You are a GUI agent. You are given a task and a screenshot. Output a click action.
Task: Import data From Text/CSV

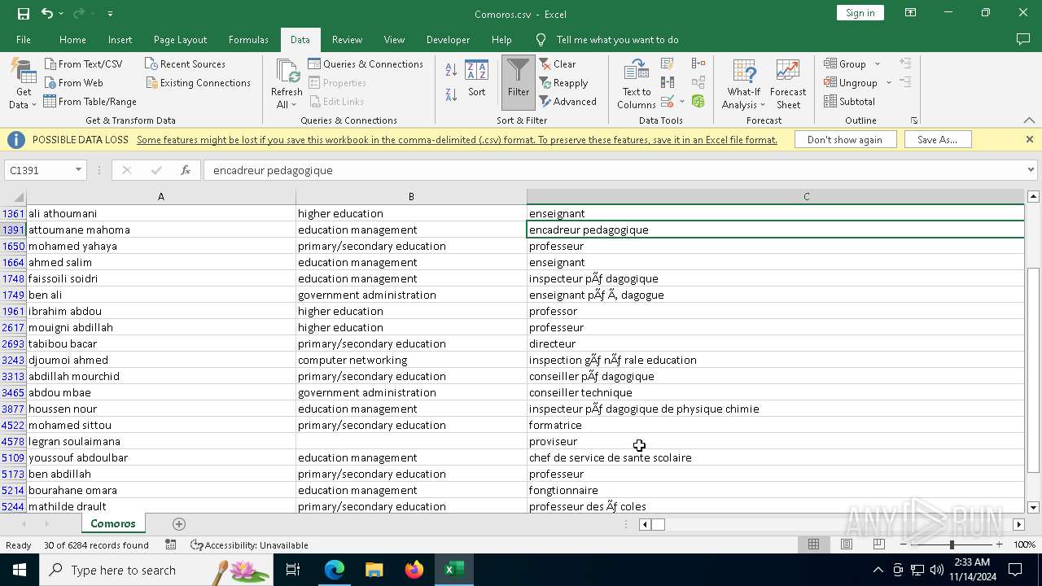tap(83, 63)
